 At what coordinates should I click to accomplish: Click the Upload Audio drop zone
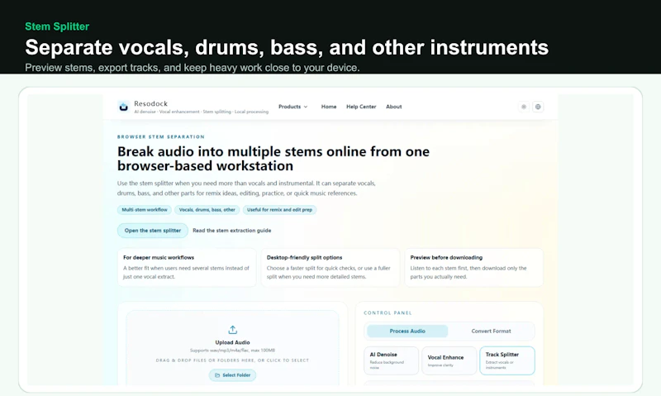(232, 348)
